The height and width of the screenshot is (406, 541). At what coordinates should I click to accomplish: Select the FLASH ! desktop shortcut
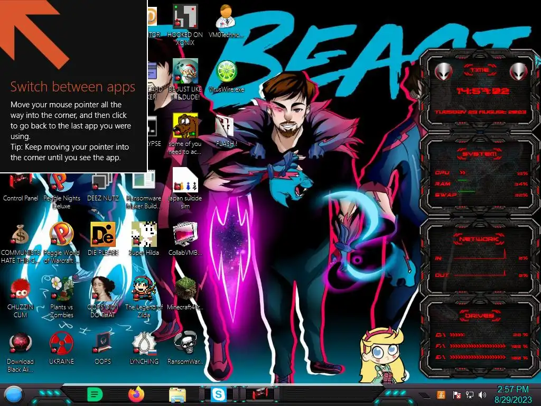[x=226, y=131]
